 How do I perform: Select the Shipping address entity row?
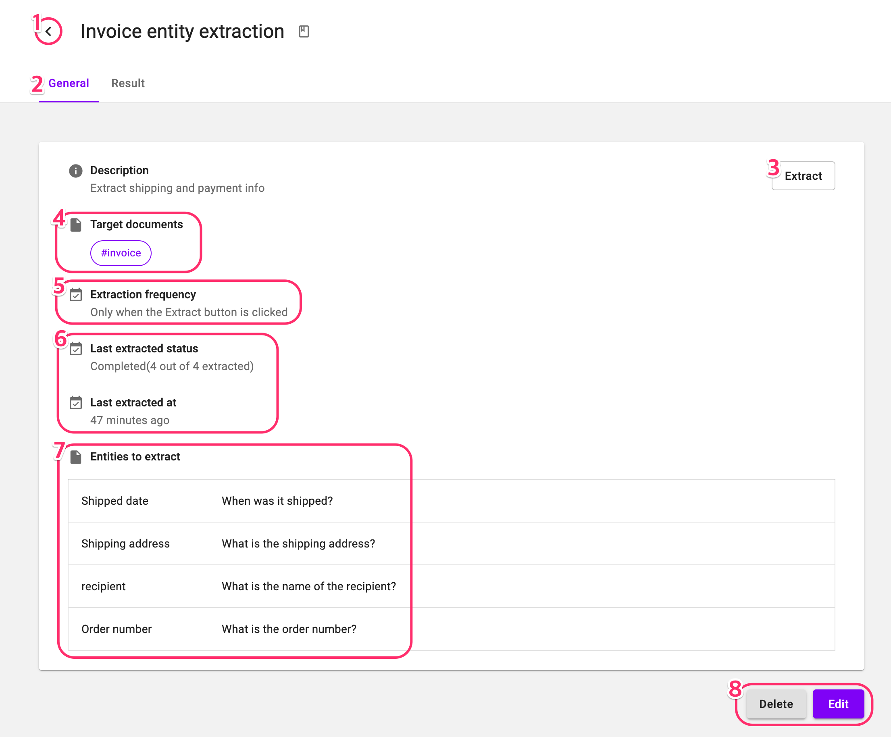[x=126, y=543]
